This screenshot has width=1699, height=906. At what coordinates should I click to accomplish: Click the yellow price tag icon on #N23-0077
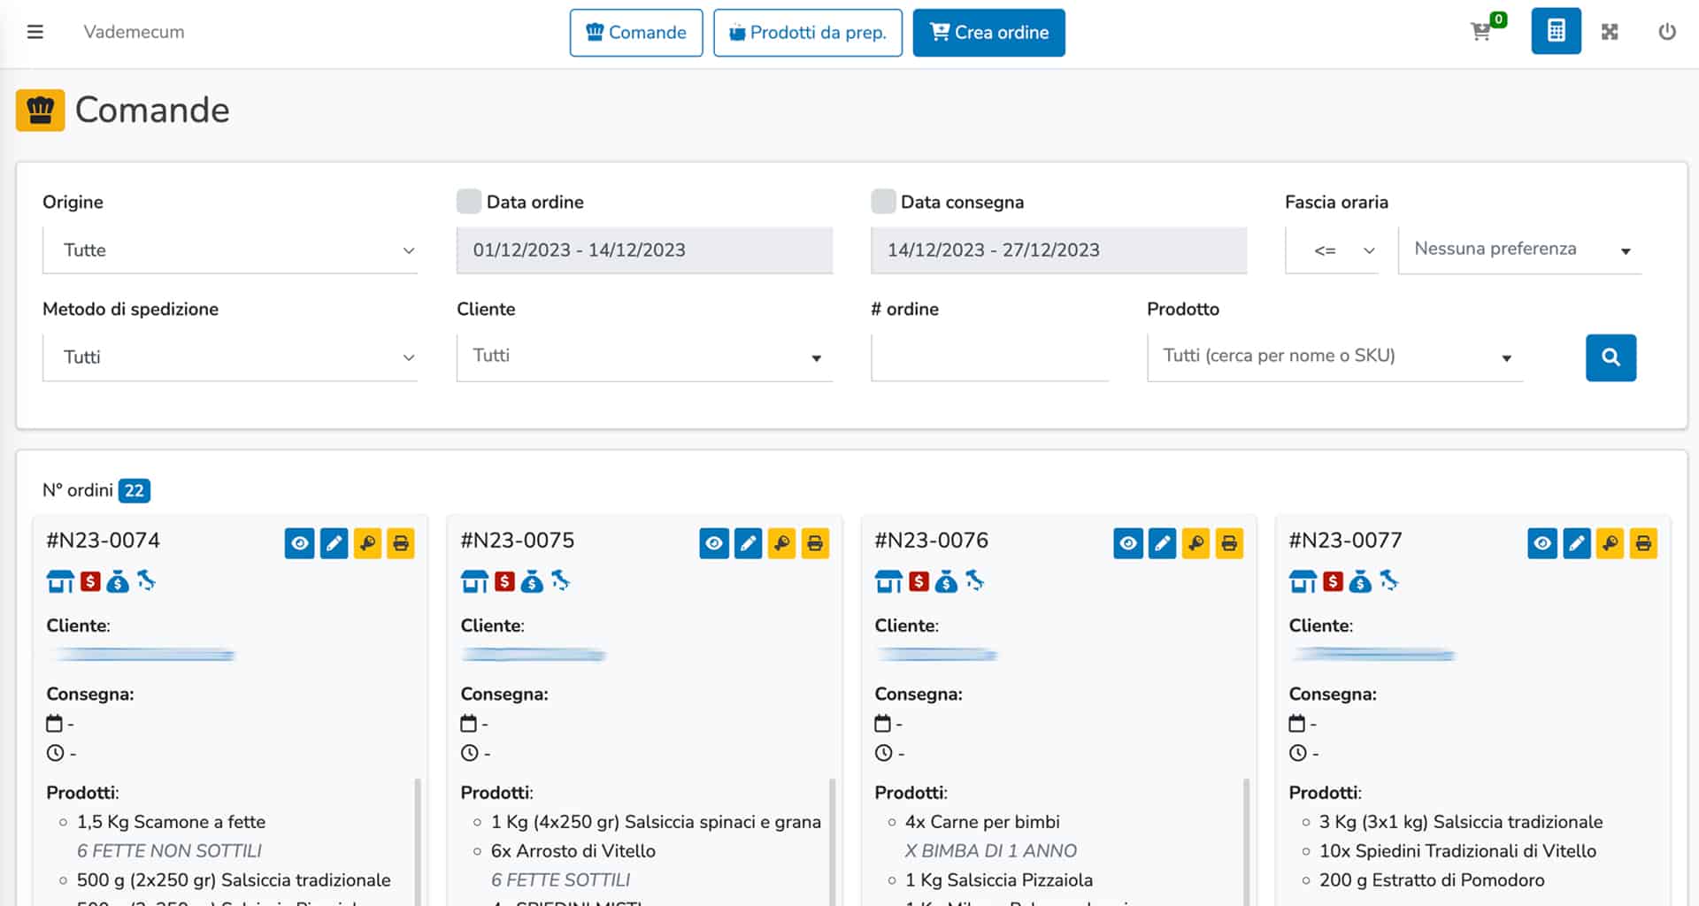(x=1609, y=543)
